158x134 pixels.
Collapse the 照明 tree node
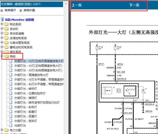coord(2,56)
